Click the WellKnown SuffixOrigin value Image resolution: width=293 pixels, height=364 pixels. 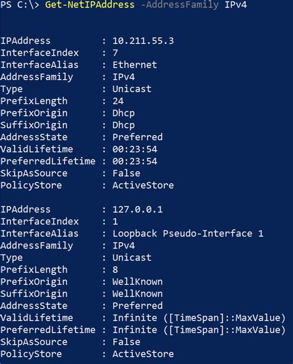click(x=138, y=294)
